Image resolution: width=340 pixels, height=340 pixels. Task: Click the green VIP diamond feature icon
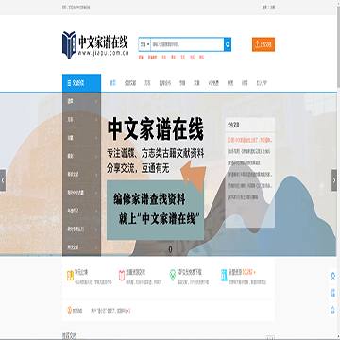pyautogui.click(x=173, y=274)
